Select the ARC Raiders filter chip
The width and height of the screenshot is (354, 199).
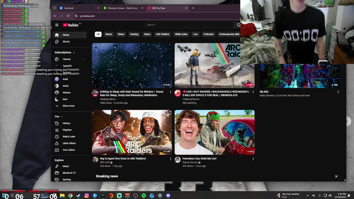(x=163, y=34)
